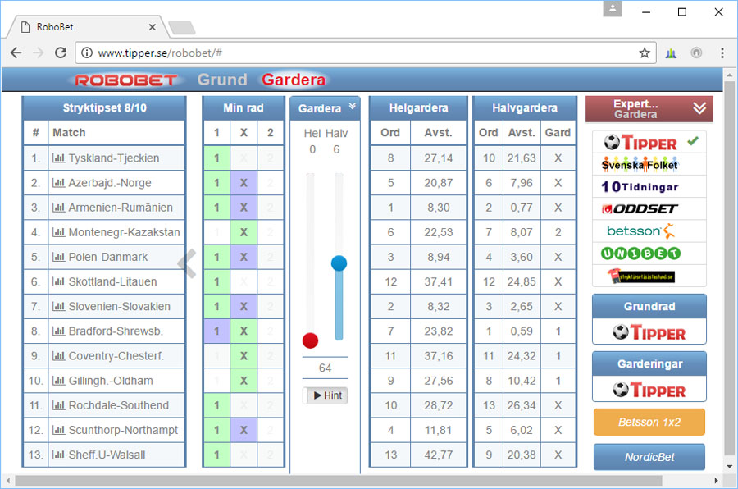This screenshot has width=738, height=489.
Task: Open stats chart icon for Azerbajd.-Norge
Action: [58, 183]
